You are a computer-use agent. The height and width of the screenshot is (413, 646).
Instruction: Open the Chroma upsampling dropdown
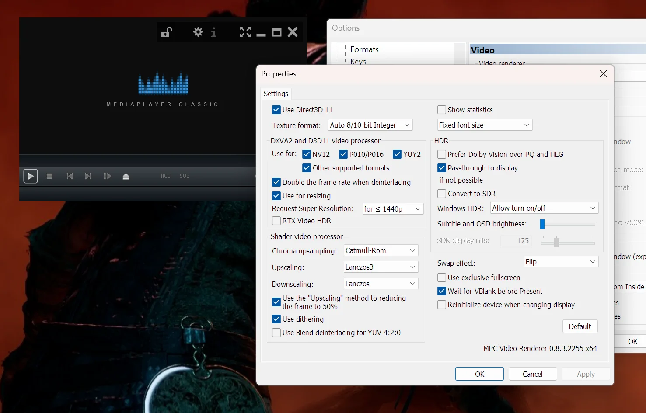[x=381, y=250]
